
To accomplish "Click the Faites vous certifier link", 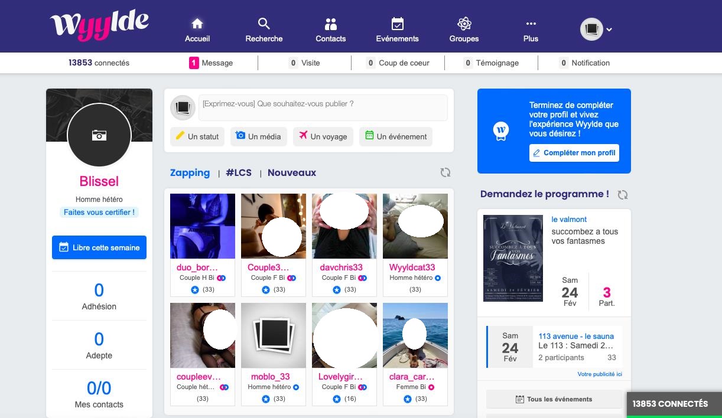I will point(99,213).
